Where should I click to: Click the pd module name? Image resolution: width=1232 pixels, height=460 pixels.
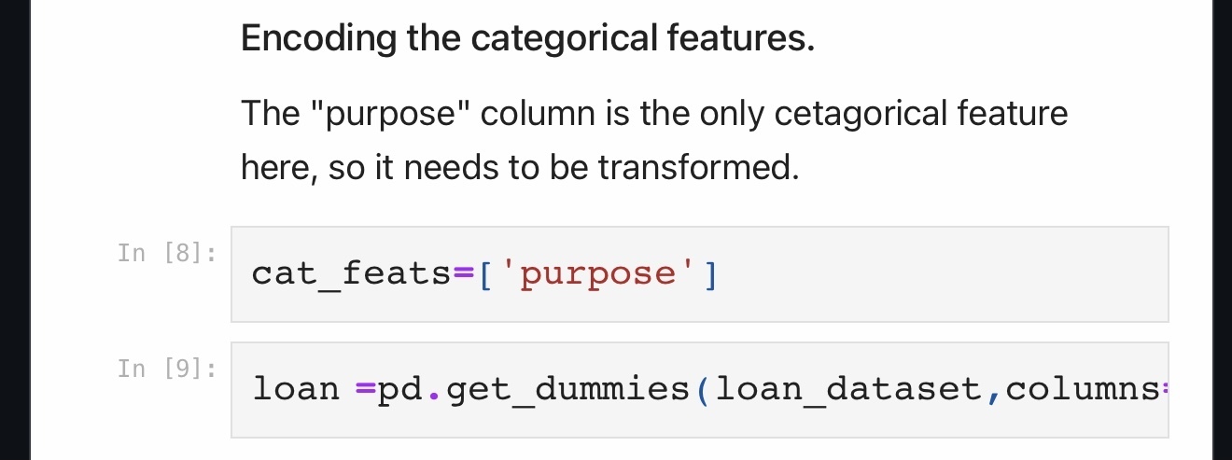(400, 389)
